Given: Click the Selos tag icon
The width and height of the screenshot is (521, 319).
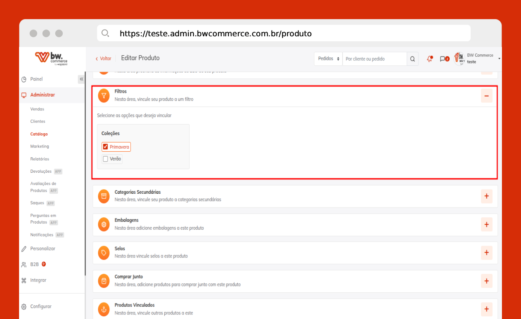Looking at the screenshot, I should tap(104, 253).
